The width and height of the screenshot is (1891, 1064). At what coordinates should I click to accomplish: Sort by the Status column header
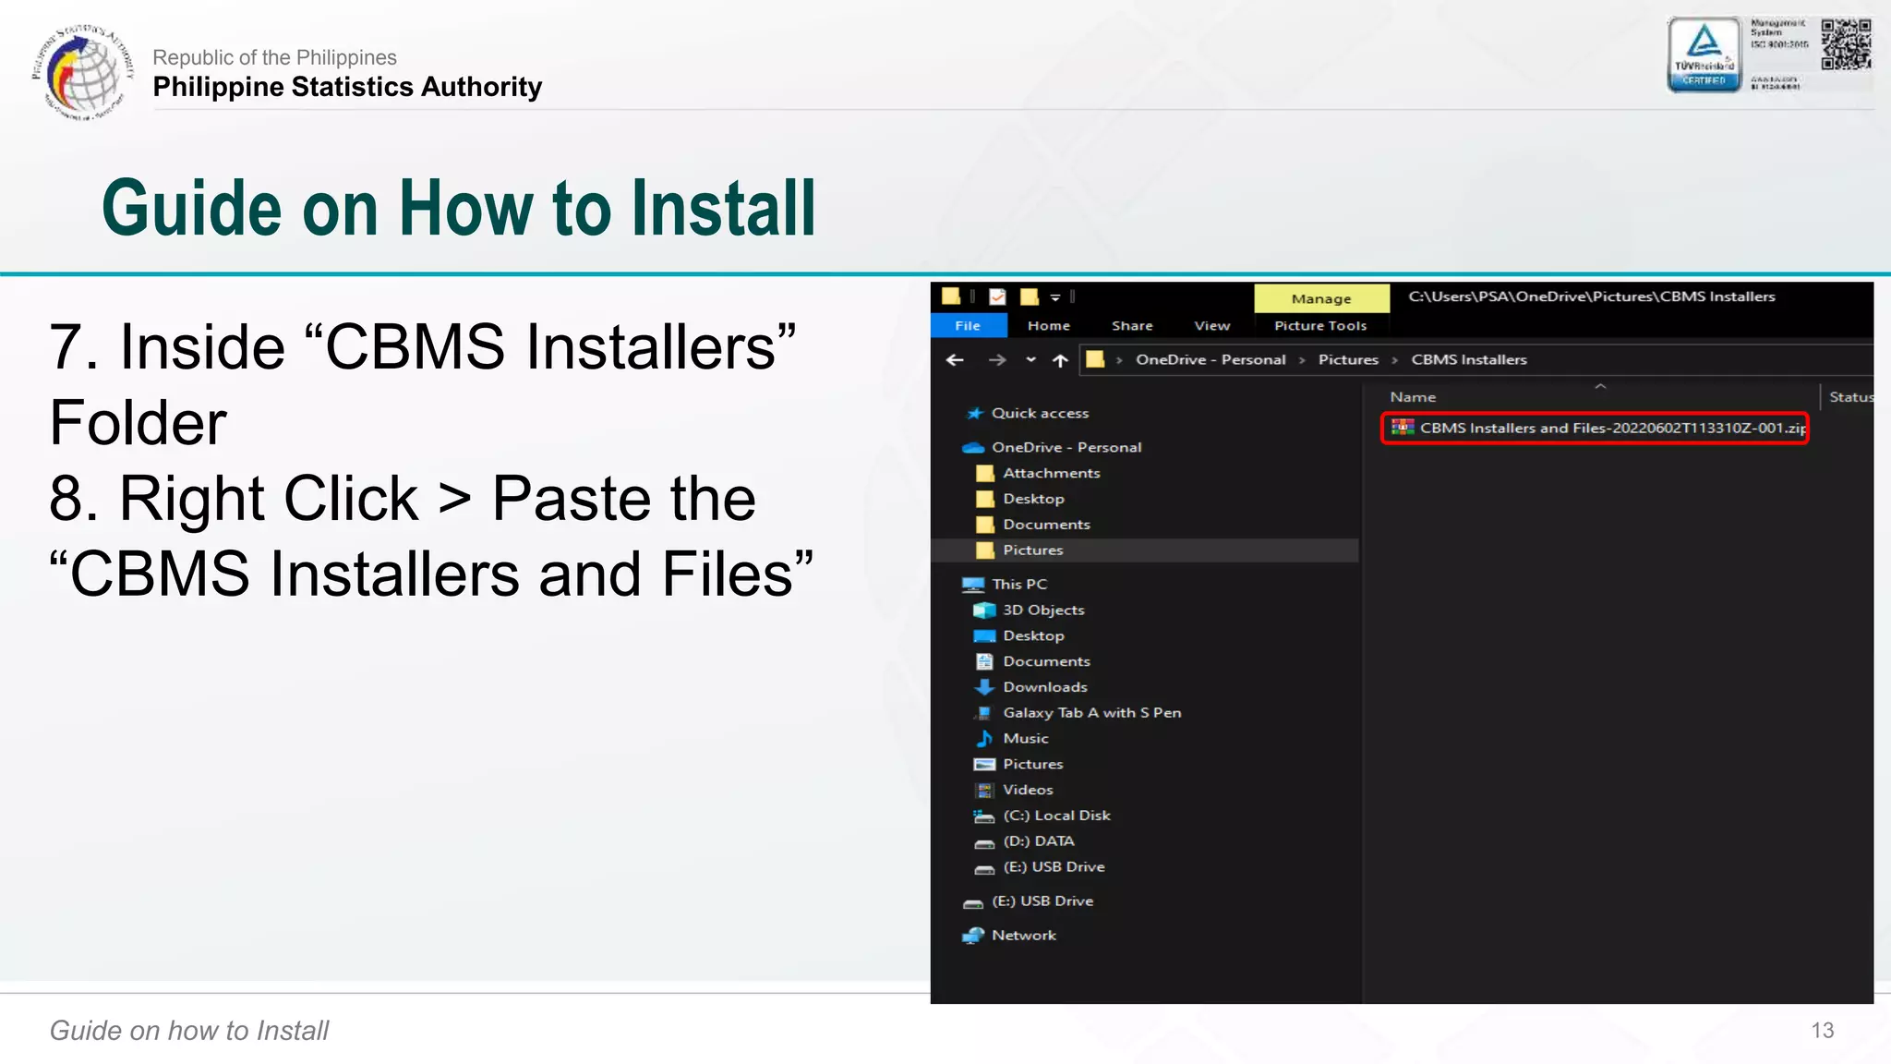1850,397
